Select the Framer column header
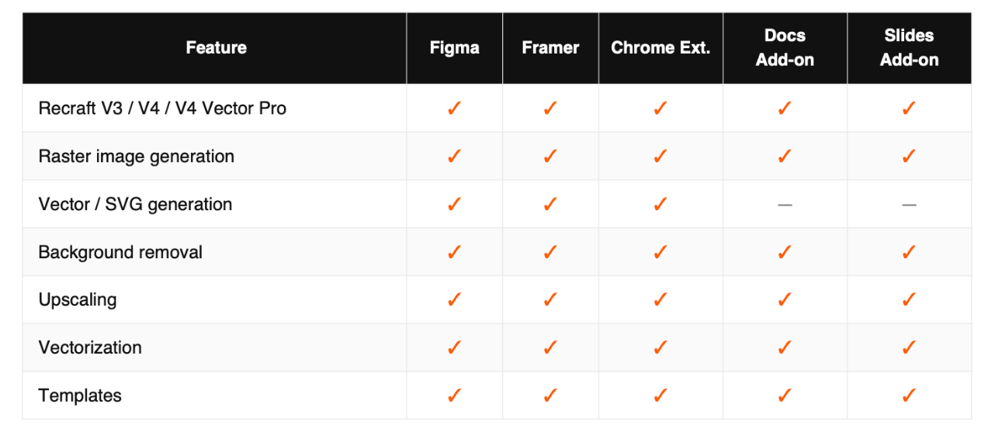The width and height of the screenshot is (995, 439). pyautogui.click(x=550, y=48)
